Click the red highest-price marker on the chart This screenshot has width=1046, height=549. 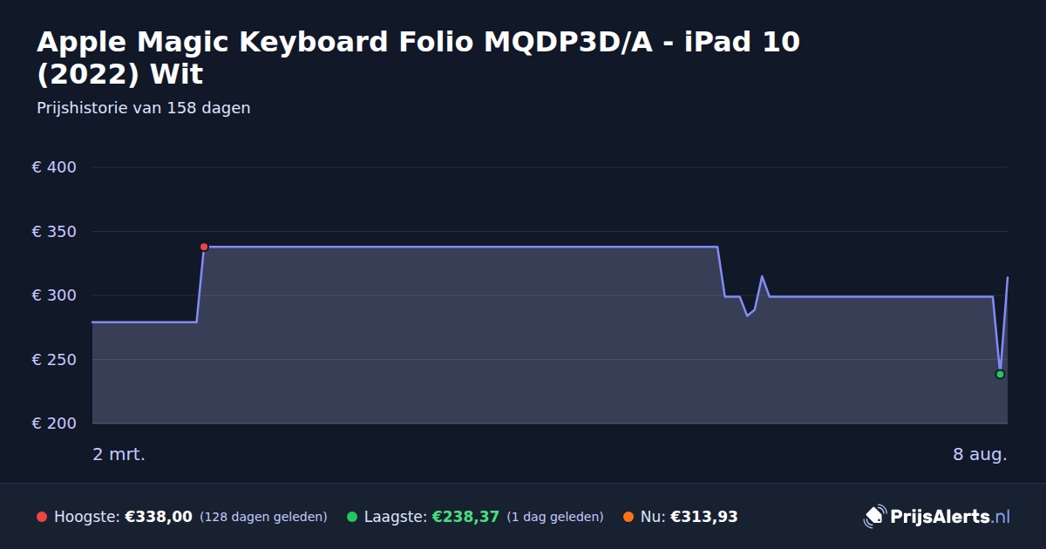(204, 247)
